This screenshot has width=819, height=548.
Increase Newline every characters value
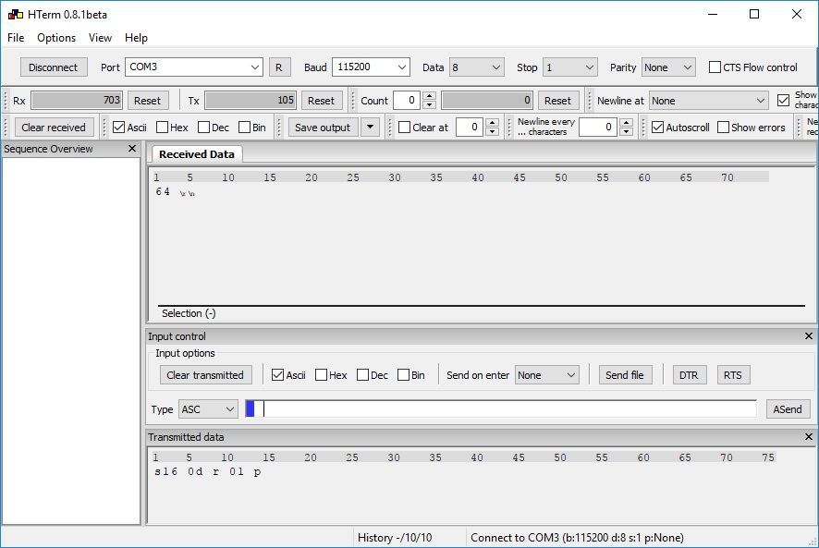pyautogui.click(x=626, y=123)
